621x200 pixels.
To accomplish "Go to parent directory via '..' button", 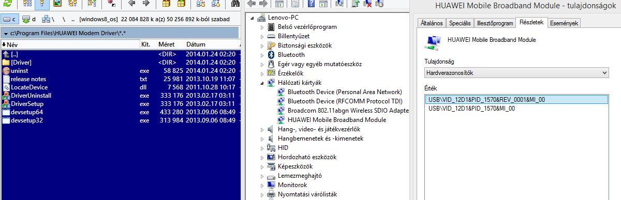I will pyautogui.click(x=73, y=19).
